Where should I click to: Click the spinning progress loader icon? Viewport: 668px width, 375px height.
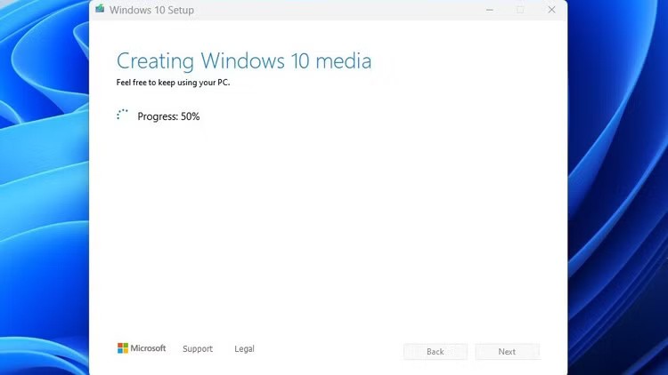pos(123,116)
